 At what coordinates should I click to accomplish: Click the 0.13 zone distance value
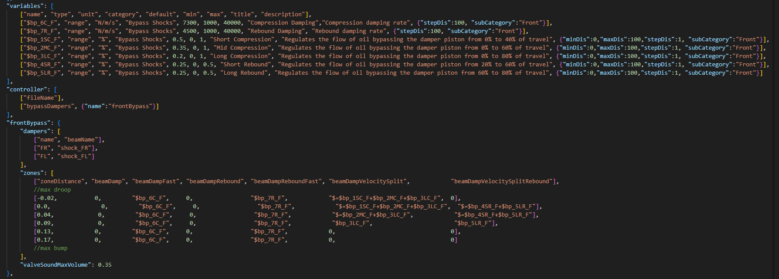(x=44, y=231)
